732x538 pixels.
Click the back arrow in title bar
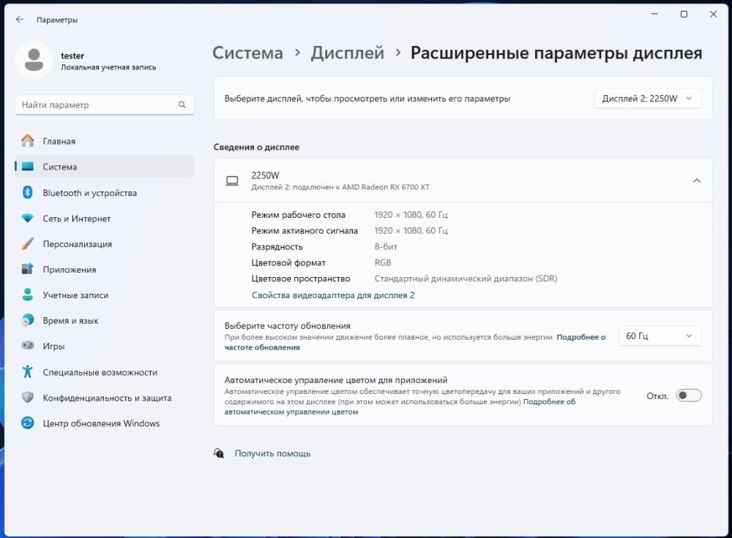point(20,19)
